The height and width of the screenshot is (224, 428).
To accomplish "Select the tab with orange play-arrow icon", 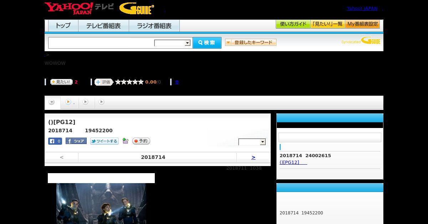I will 69,102.
